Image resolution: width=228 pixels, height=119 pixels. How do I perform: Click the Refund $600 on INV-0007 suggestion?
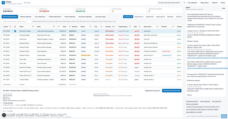coord(193,112)
